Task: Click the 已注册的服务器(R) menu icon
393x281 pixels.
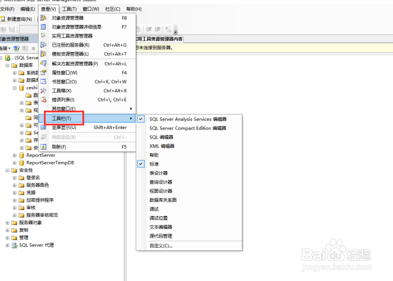Action: click(43, 45)
